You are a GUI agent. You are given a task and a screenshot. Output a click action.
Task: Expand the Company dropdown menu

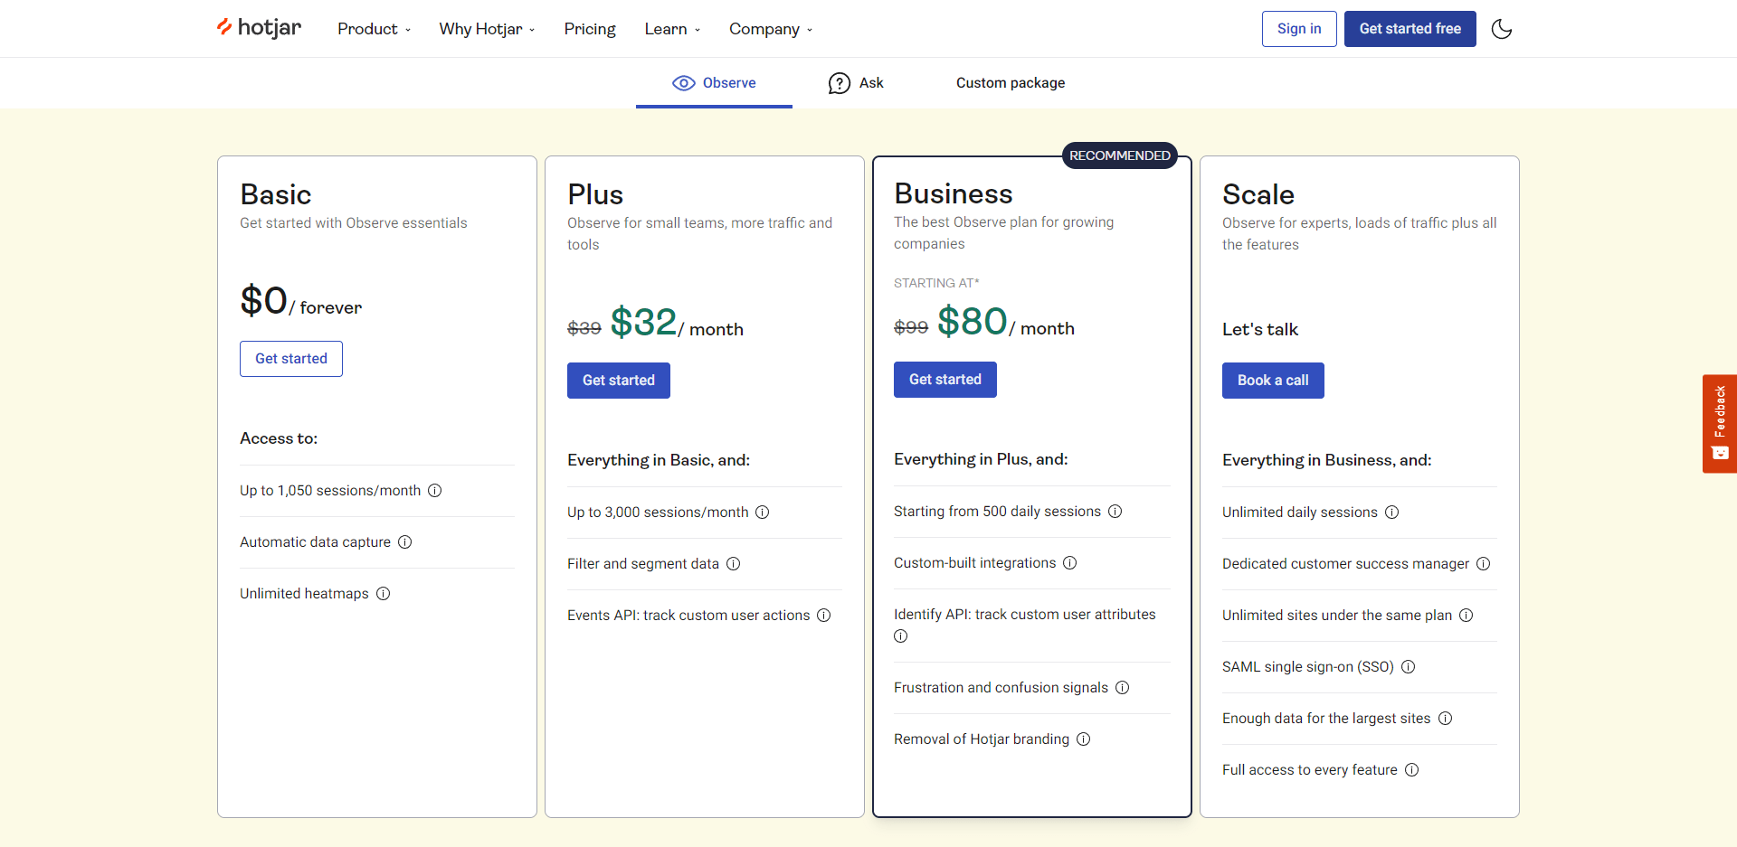click(x=771, y=29)
